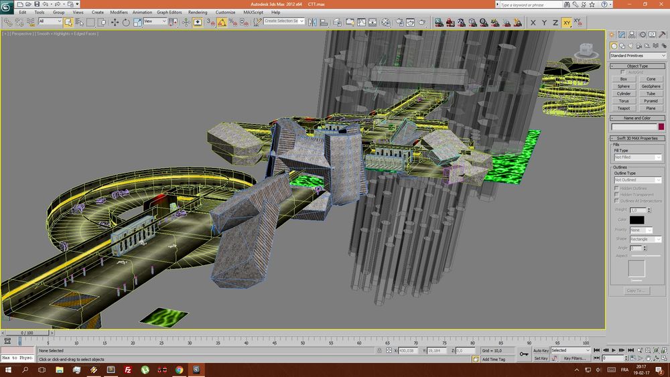Toggle Auto Key animation mode

pos(541,350)
